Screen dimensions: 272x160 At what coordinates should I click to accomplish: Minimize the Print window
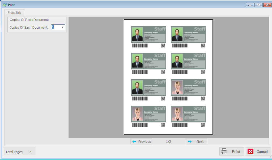tap(249, 5)
